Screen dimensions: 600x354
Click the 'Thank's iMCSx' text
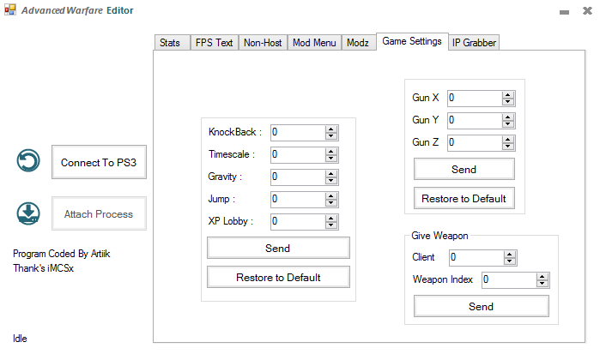(43, 268)
